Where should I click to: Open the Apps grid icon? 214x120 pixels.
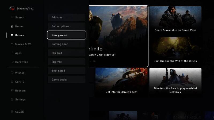coord(12,53)
